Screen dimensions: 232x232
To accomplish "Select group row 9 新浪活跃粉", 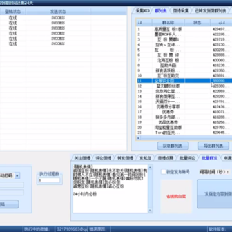I will 184,70.
